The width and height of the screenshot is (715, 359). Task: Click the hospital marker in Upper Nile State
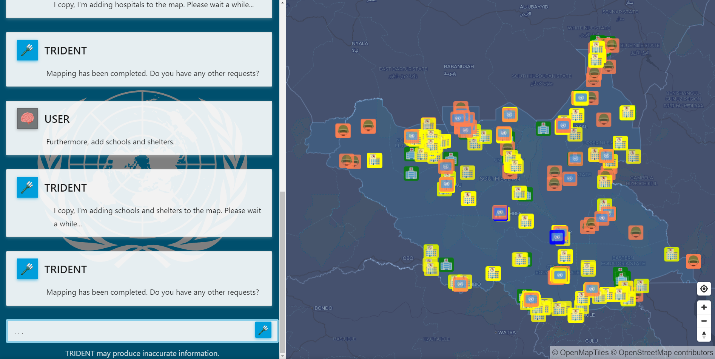(x=544, y=128)
